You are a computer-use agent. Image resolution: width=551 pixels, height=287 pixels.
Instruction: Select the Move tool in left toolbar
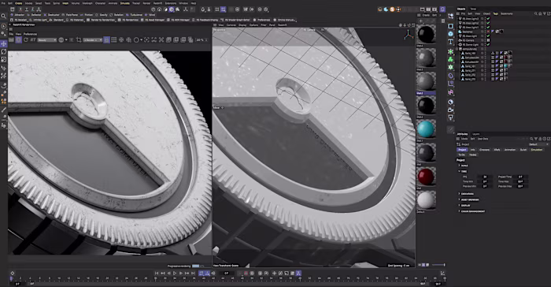[x=3, y=43]
